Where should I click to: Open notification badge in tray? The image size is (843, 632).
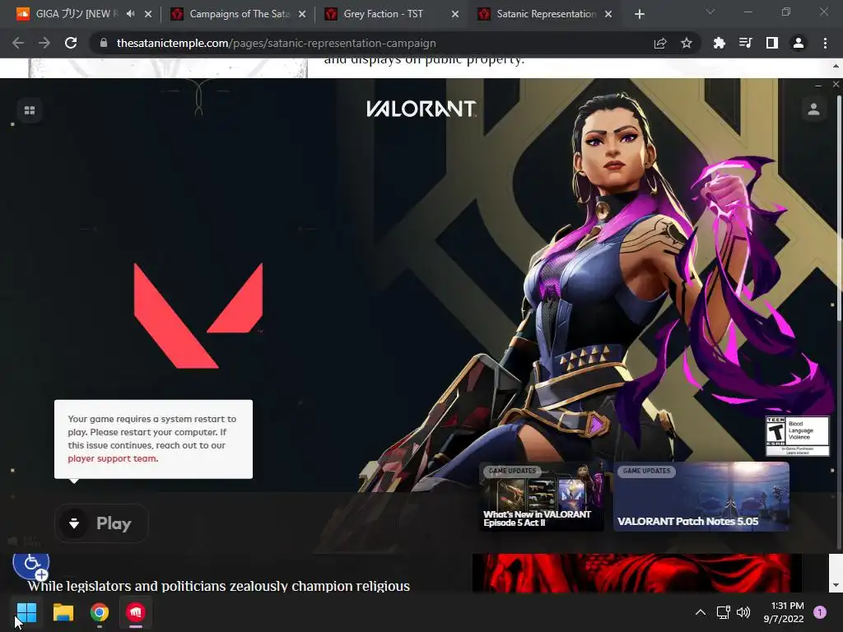click(819, 612)
